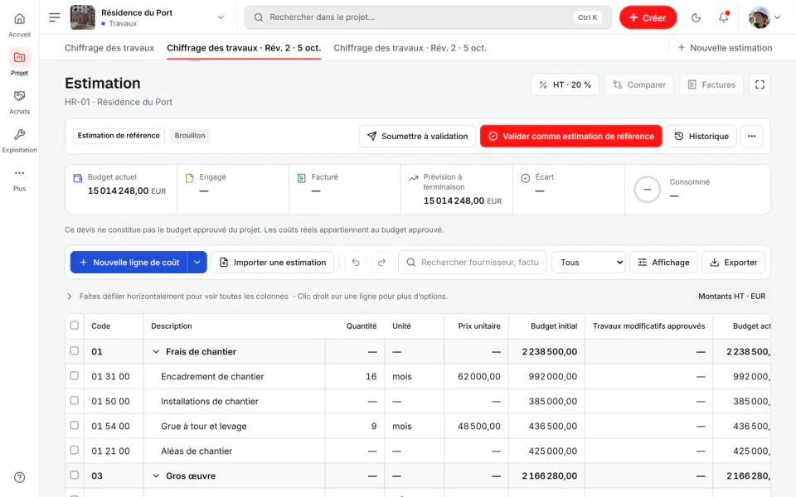Check the Frais de chantier row checkbox

pos(74,351)
